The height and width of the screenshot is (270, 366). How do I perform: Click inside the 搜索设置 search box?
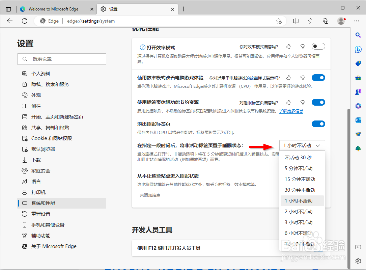pyautogui.click(x=62, y=59)
